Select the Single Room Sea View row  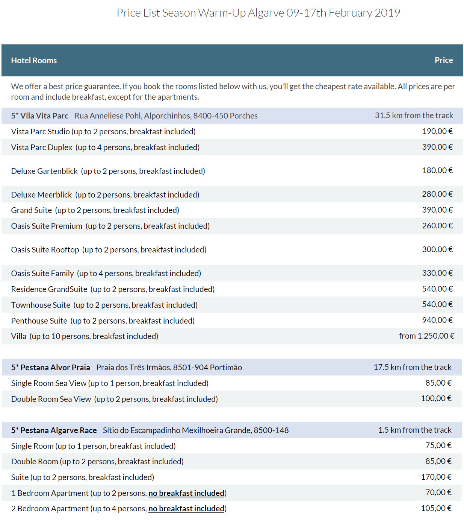(x=231, y=383)
